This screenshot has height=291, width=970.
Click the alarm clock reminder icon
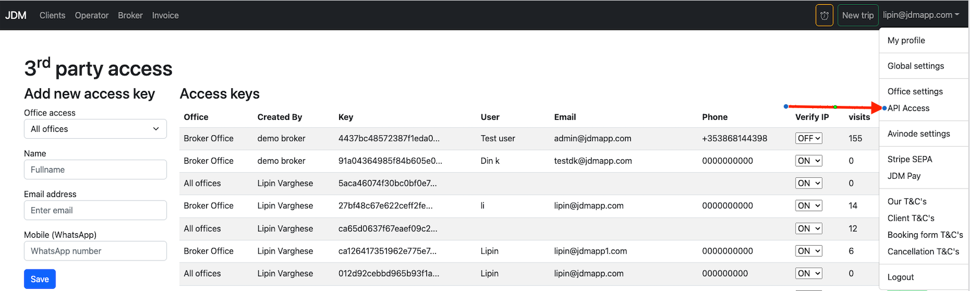[x=824, y=15]
